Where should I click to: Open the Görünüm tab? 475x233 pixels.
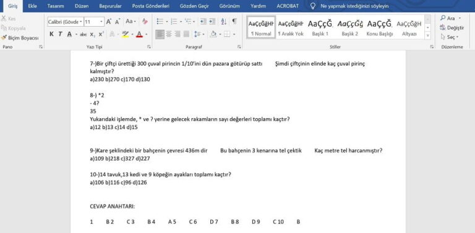click(229, 6)
